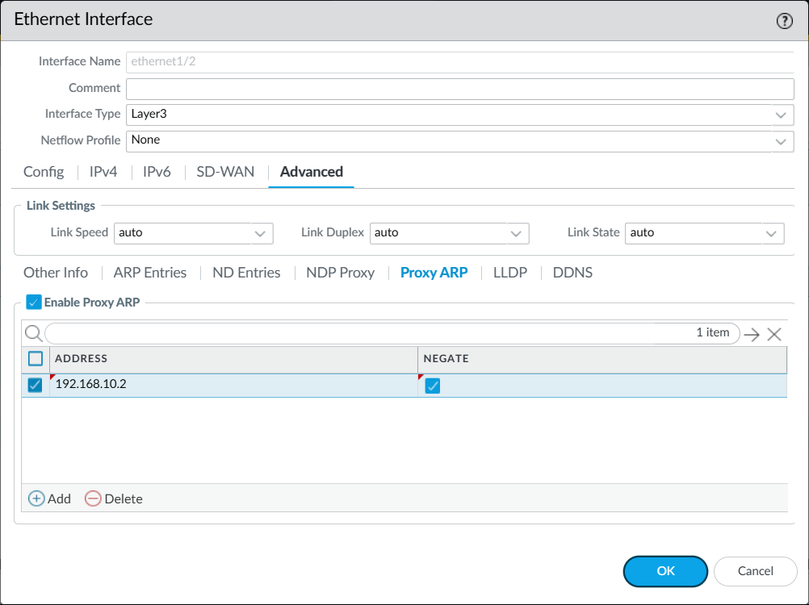Image resolution: width=809 pixels, height=605 pixels.
Task: Click the Add label to add an address
Action: (59, 499)
